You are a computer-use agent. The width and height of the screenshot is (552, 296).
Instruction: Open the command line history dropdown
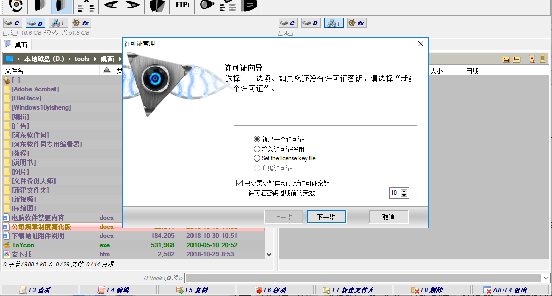click(545, 278)
